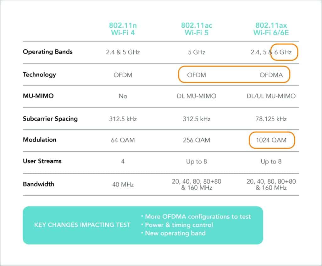The image size is (322, 266).
Task: Select the Bandwidth row label
Action: click(x=39, y=184)
